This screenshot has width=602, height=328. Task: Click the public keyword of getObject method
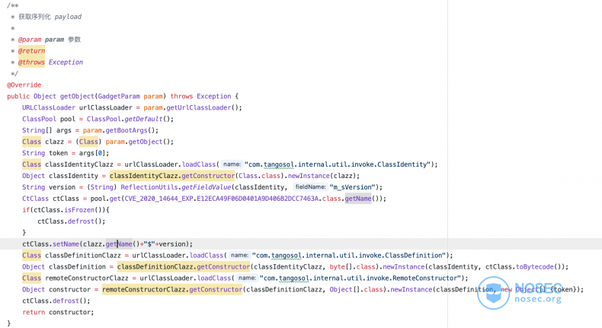click(18, 97)
